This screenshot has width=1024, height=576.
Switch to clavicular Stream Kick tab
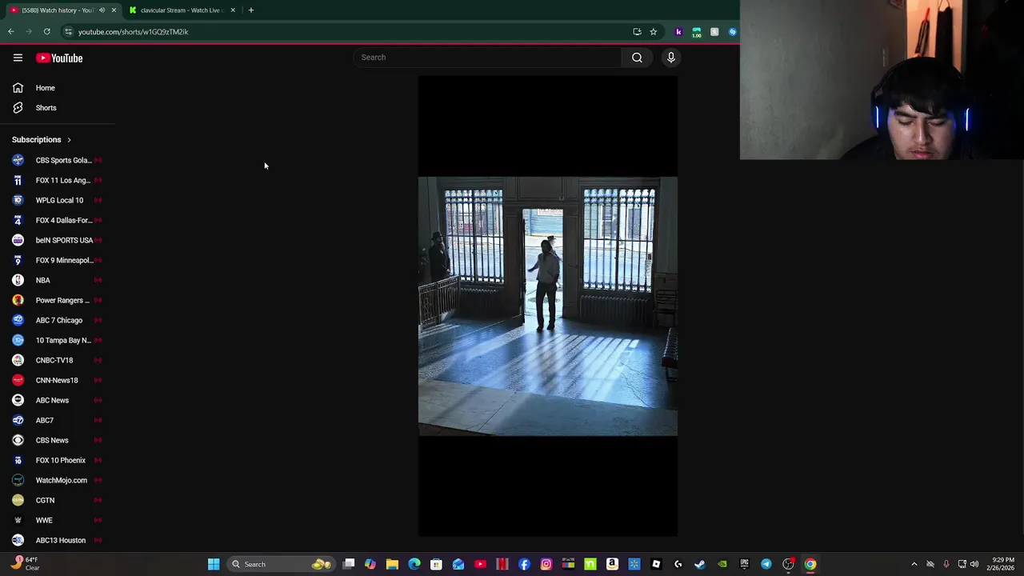pos(182,10)
